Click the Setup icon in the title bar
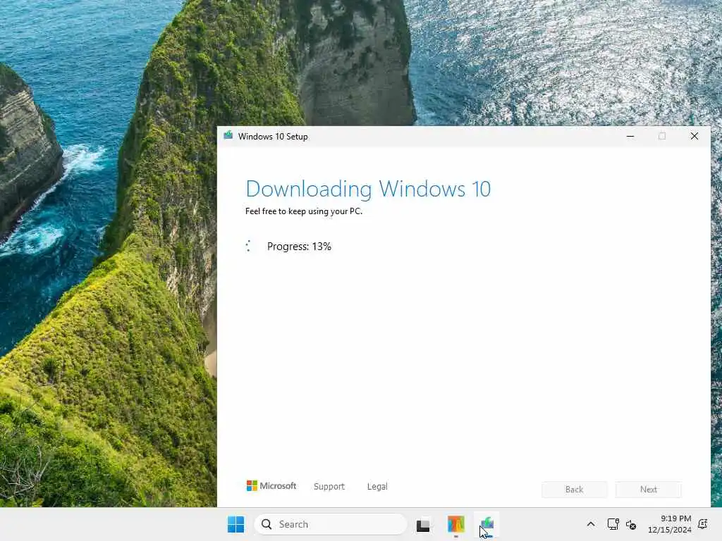722x541 pixels. click(228, 136)
